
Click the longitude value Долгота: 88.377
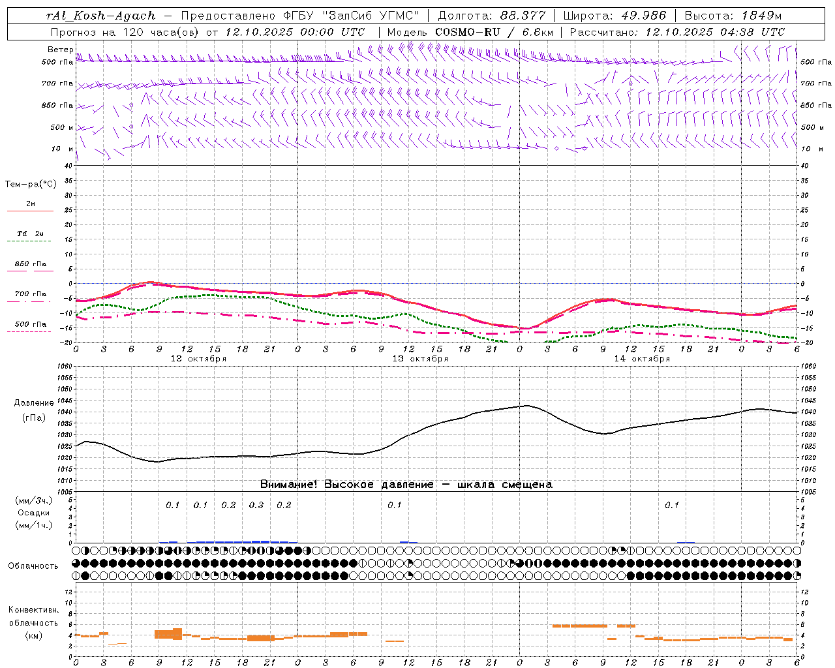(491, 16)
